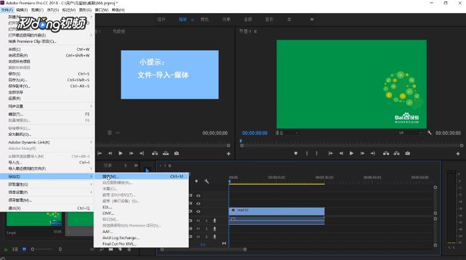Expand 打开最近使用的内容(E) submenu
Viewport: 466px width, 260px height.
47,35
